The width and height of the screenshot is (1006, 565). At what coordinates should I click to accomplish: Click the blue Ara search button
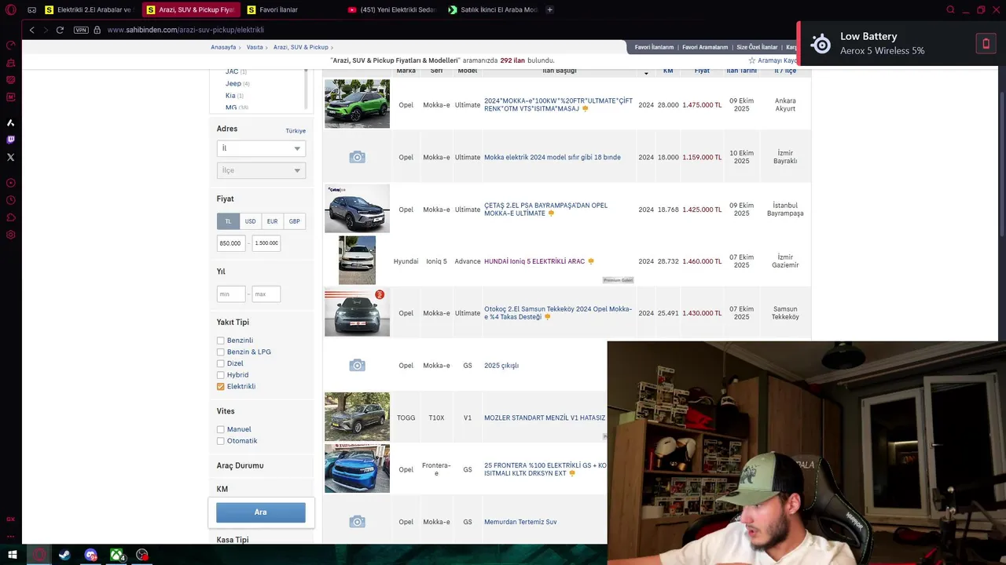point(261,512)
